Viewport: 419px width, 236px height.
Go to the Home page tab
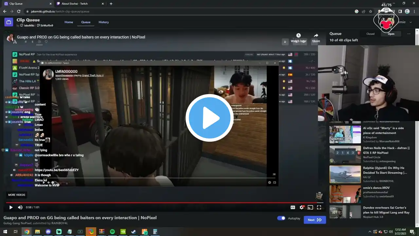pyautogui.click(x=69, y=22)
